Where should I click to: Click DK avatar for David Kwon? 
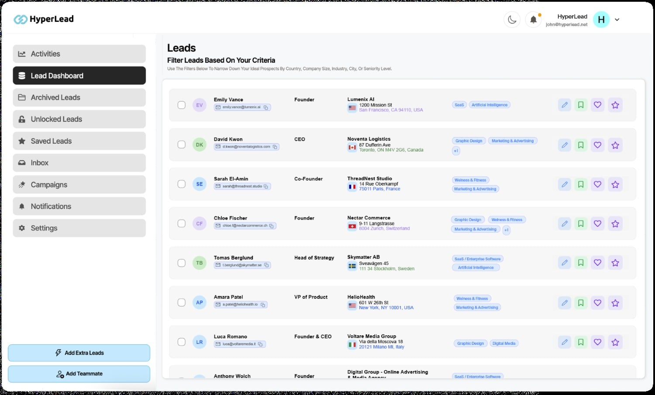(200, 144)
